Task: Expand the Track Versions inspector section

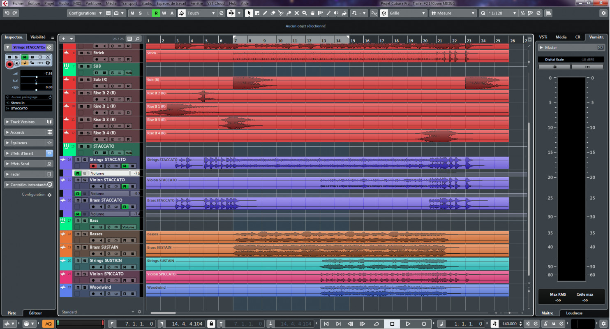Action: (x=29, y=122)
